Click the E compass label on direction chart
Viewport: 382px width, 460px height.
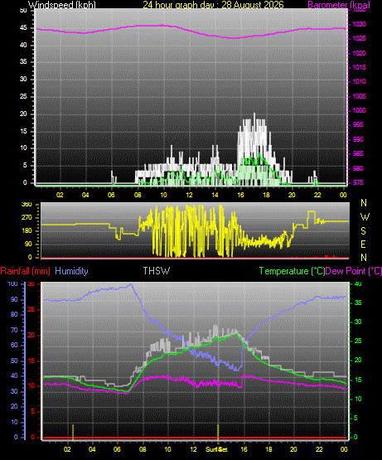[x=363, y=244]
